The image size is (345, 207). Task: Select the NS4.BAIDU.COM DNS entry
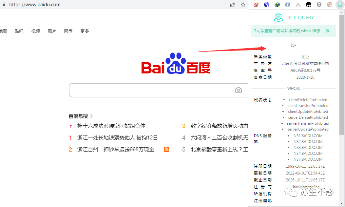[x=308, y=154]
